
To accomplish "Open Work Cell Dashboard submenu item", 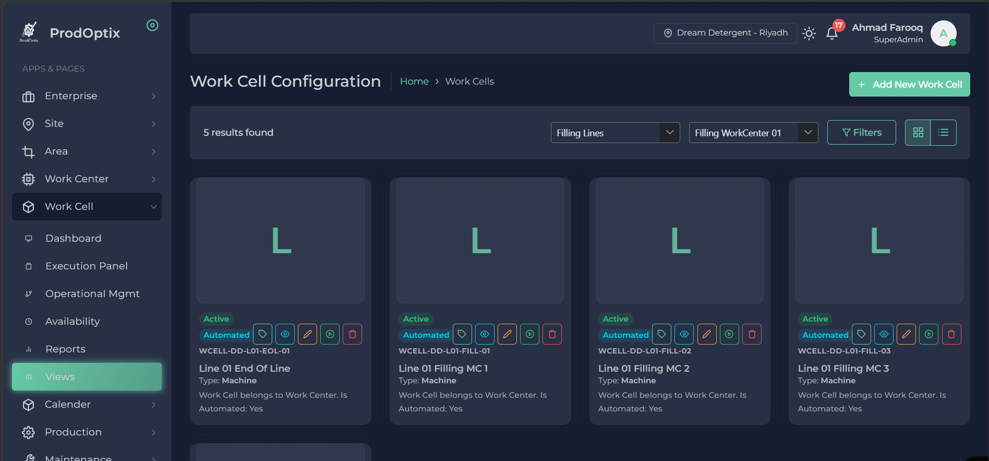I will pyautogui.click(x=87, y=239).
